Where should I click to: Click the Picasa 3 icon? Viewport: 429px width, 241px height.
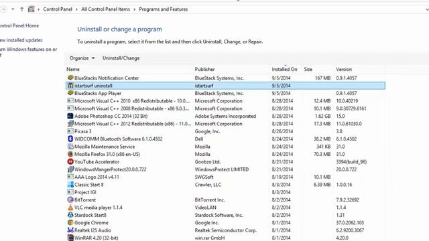70,131
